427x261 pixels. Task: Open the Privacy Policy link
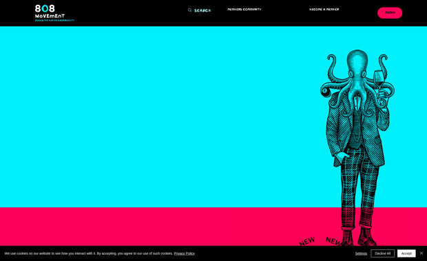tap(185, 253)
